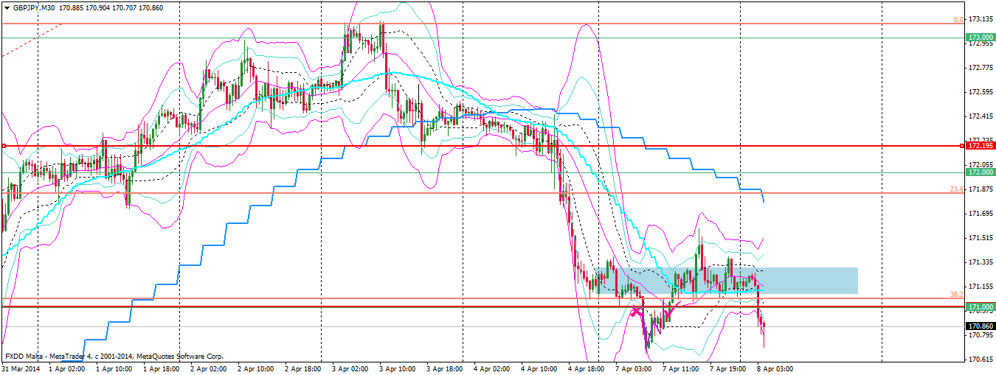This screenshot has width=996, height=375.
Task: Click the 31 Mar 2014 time label
Action: pyautogui.click(x=20, y=368)
